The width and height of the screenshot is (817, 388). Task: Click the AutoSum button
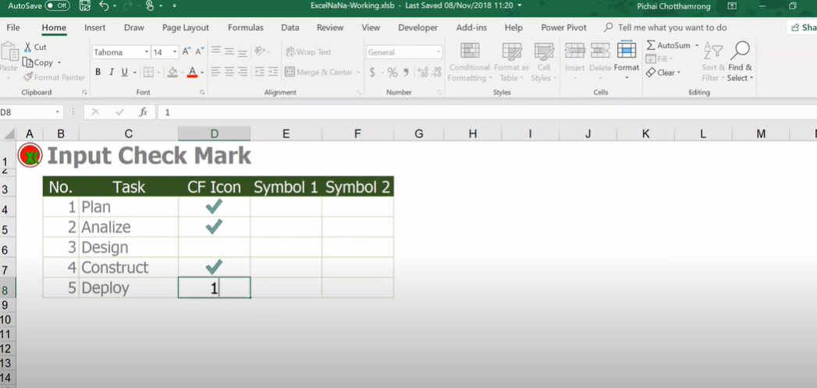669,45
